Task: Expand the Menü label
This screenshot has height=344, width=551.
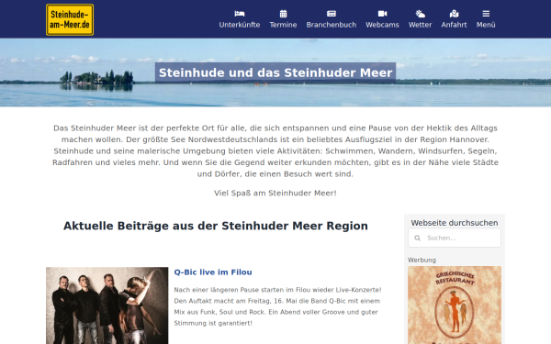Action: click(x=486, y=25)
